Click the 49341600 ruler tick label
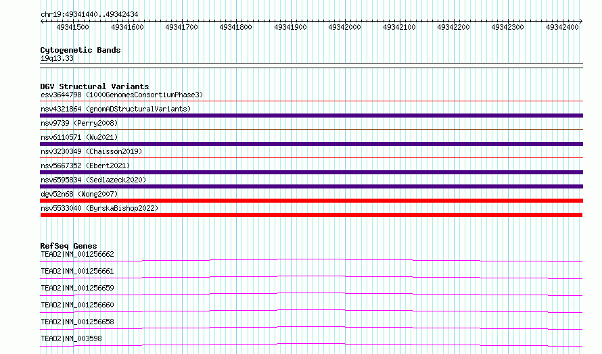Viewport: 602px width, 354px height. pos(127,27)
